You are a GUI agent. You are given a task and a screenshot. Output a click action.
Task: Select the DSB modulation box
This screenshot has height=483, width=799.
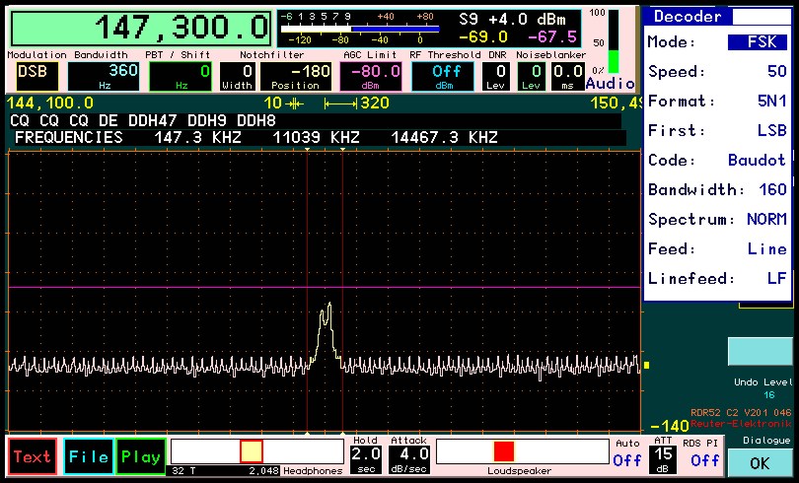(x=36, y=76)
